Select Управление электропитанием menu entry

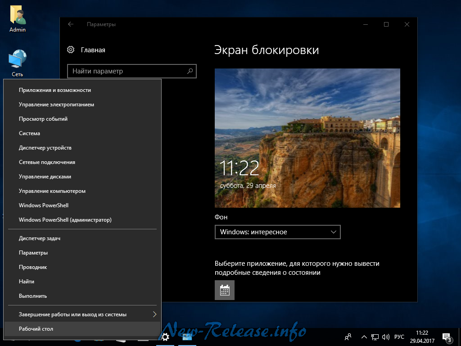coord(82,105)
